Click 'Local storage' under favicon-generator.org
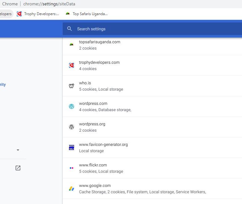This screenshot has width=242, height=204. [91, 151]
